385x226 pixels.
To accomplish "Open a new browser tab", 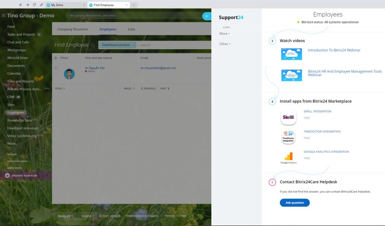I will (x=133, y=5).
